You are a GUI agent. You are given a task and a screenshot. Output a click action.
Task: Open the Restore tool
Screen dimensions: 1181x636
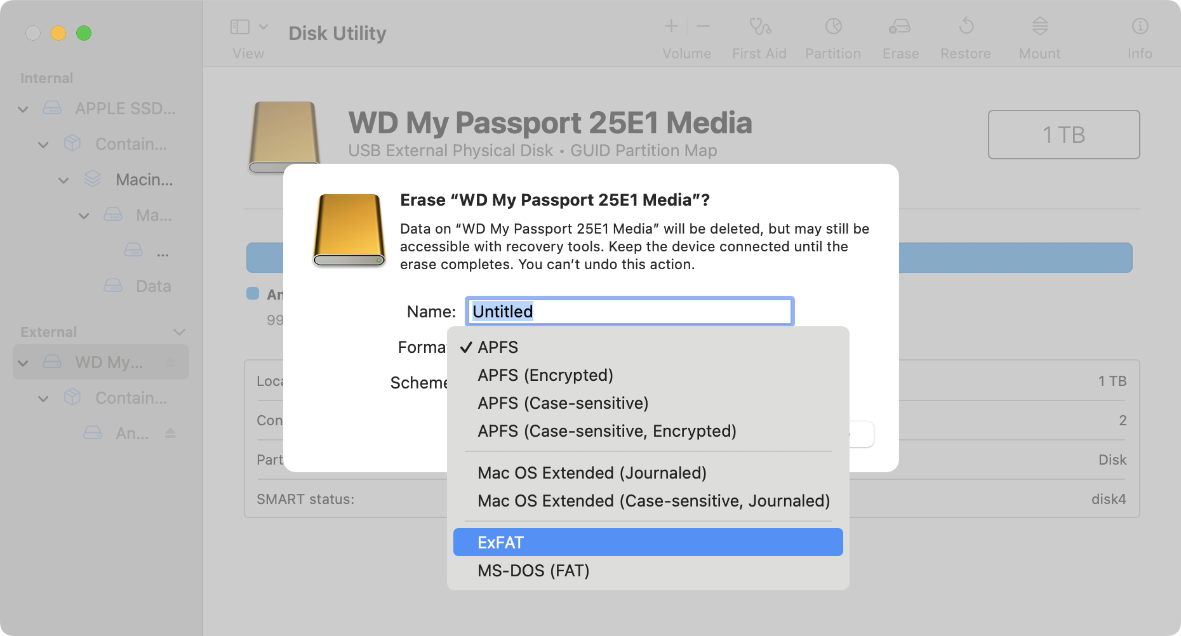966,35
